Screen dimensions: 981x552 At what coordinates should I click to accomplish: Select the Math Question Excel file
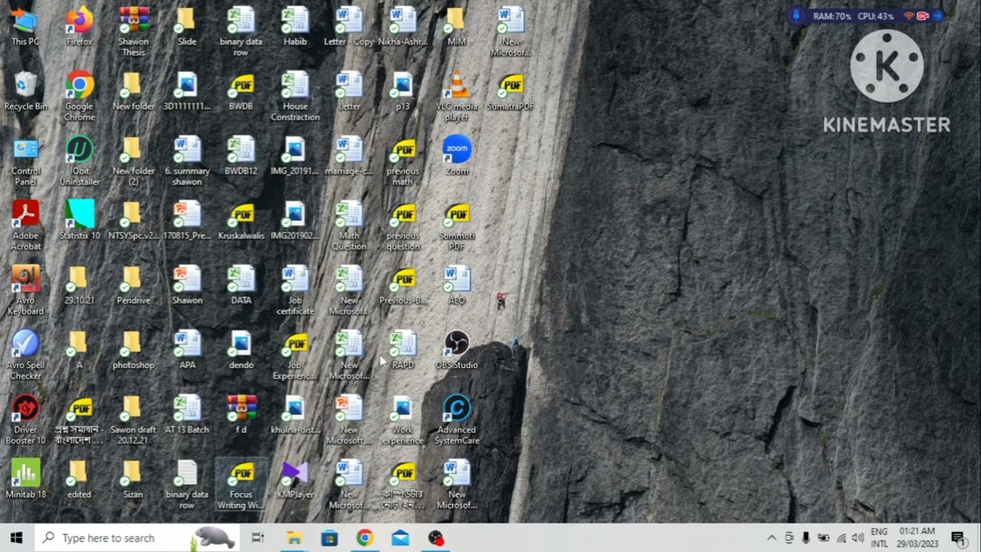click(x=349, y=225)
